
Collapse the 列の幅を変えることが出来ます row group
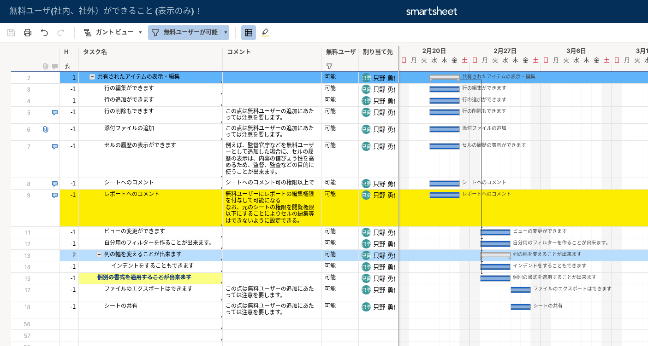(99, 254)
